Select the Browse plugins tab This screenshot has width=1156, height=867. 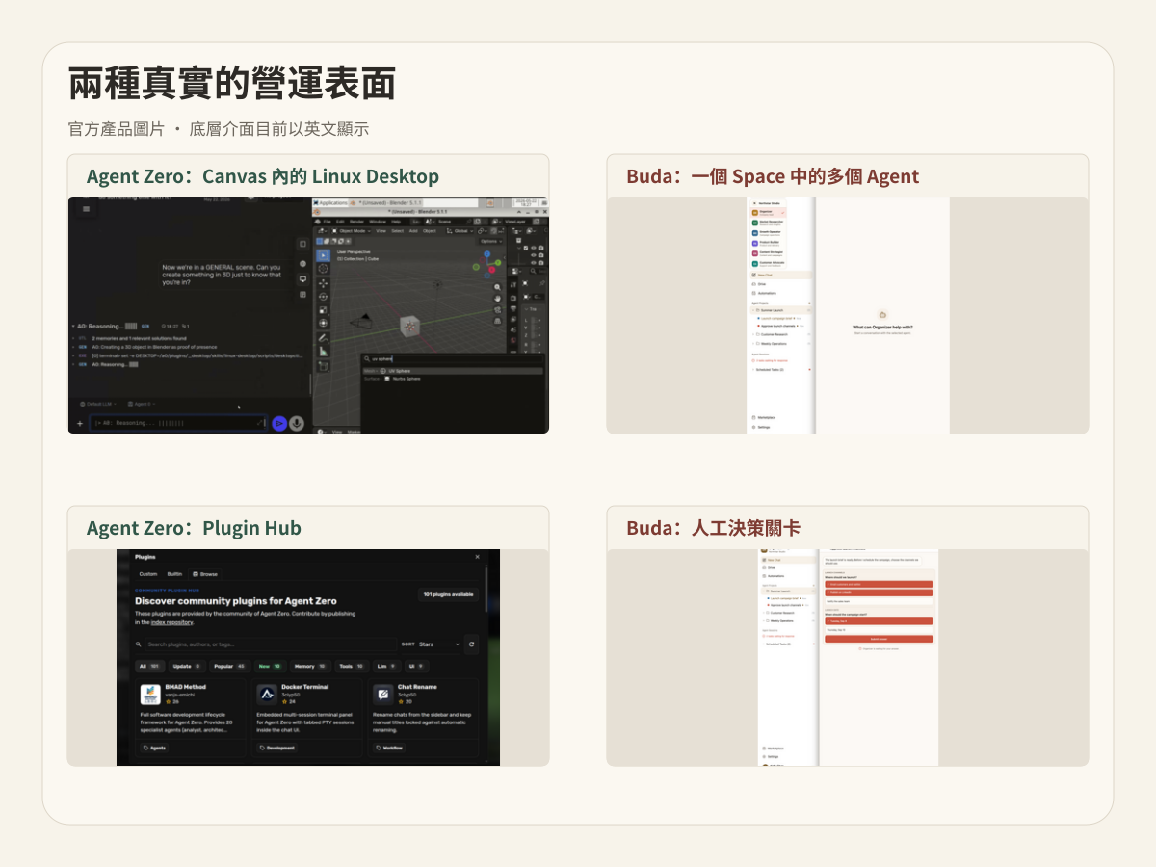click(205, 574)
